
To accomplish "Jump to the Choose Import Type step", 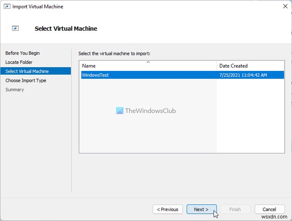I will pos(26,80).
